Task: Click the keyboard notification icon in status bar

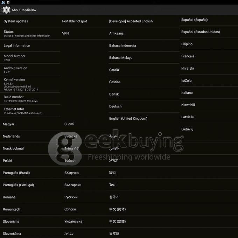Action: [8, 2]
